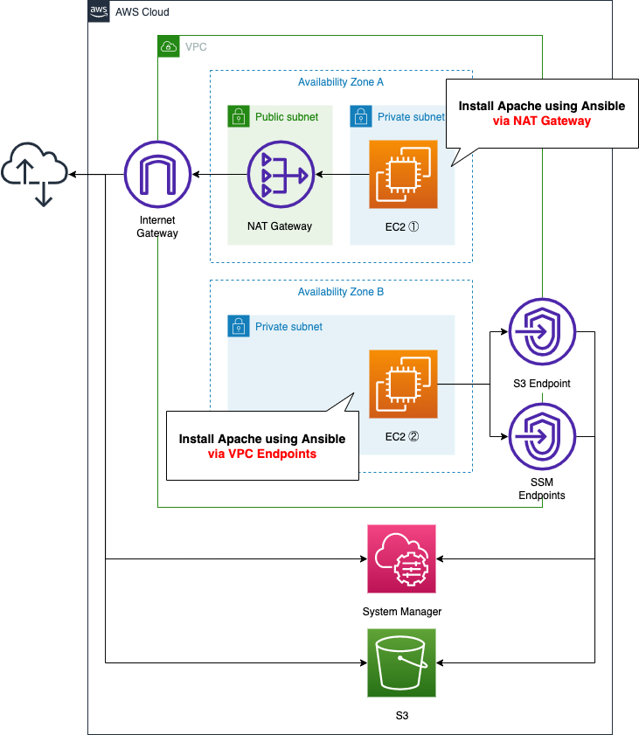
Task: Select the 'via NAT Gateway' red text
Action: point(541,121)
